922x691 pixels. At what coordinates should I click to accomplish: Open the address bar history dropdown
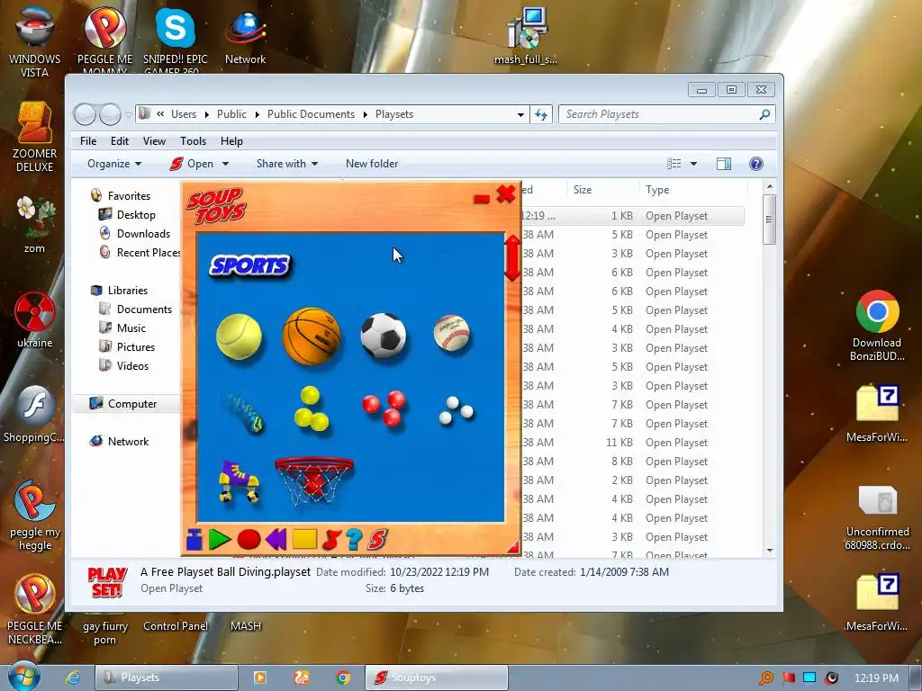(x=520, y=114)
